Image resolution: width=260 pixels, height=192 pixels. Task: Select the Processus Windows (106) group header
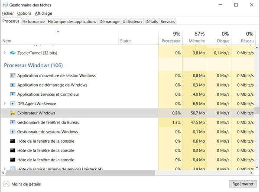[x=33, y=65]
